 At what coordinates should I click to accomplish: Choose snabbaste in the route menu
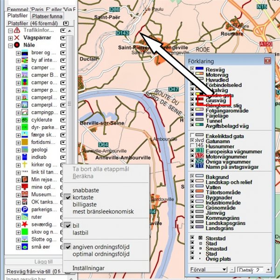point(85,191)
